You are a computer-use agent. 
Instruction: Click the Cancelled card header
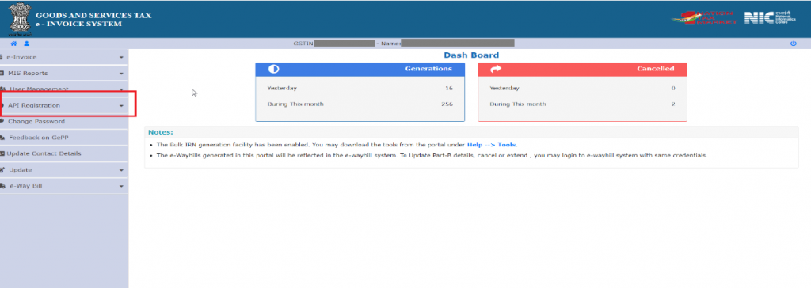(x=582, y=69)
